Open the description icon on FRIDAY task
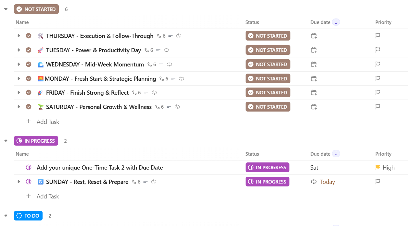Viewport: 408px width, 226px height. [146, 92]
